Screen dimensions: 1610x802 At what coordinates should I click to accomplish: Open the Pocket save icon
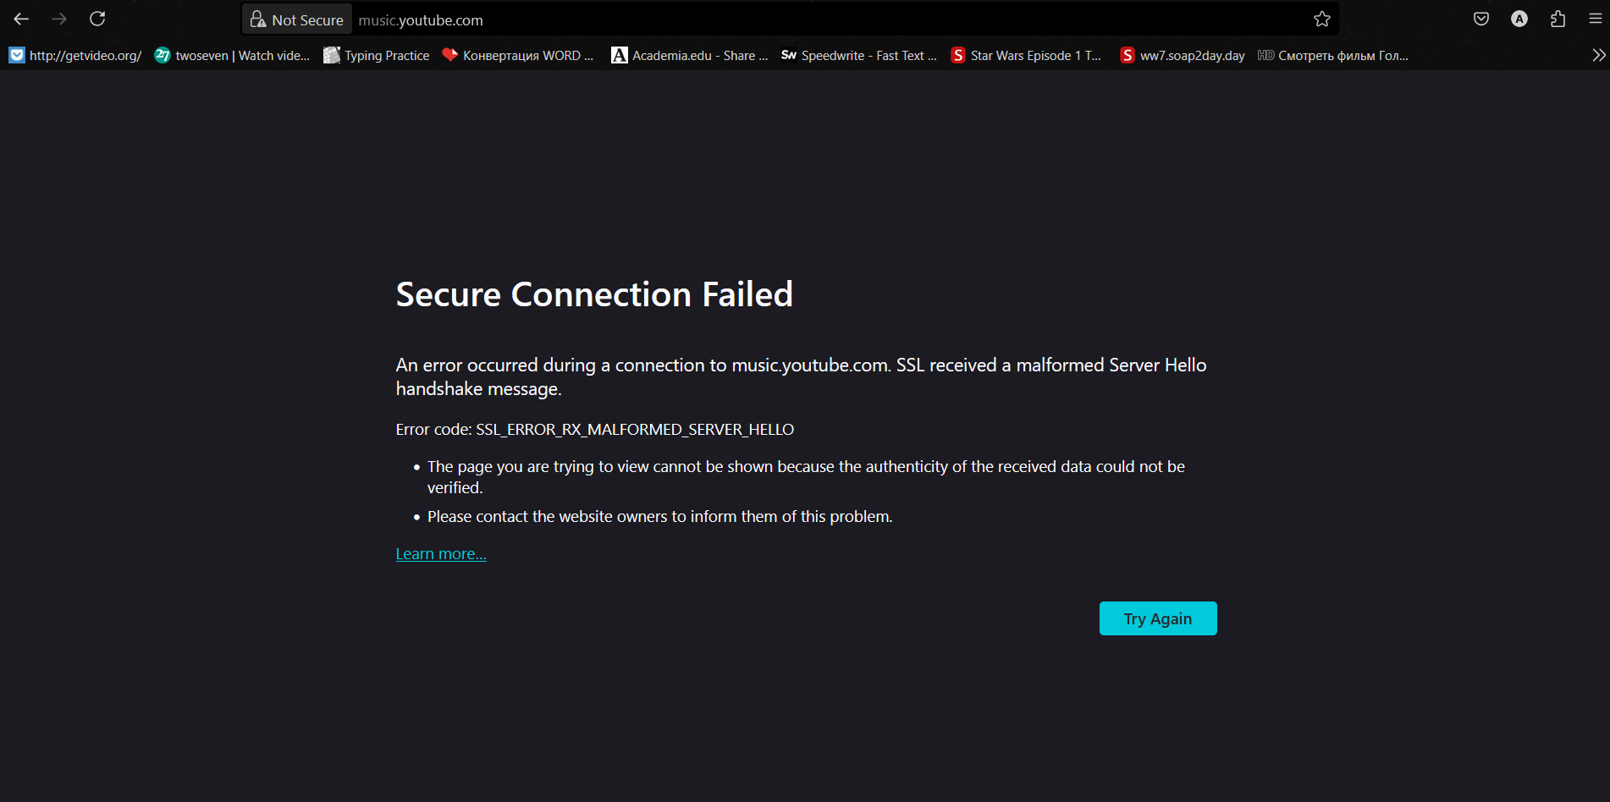[x=1481, y=19]
